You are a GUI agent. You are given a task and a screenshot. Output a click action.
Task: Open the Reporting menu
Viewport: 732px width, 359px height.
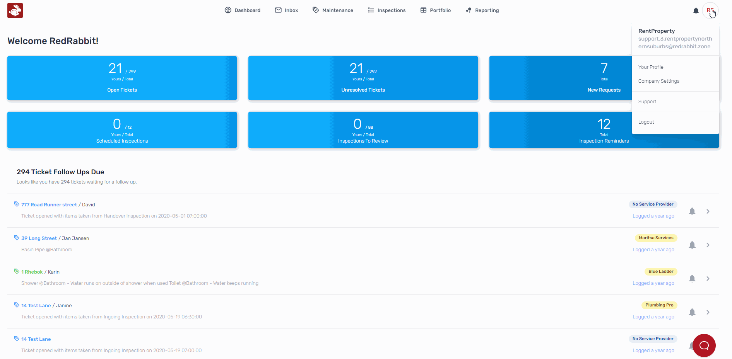click(x=482, y=10)
